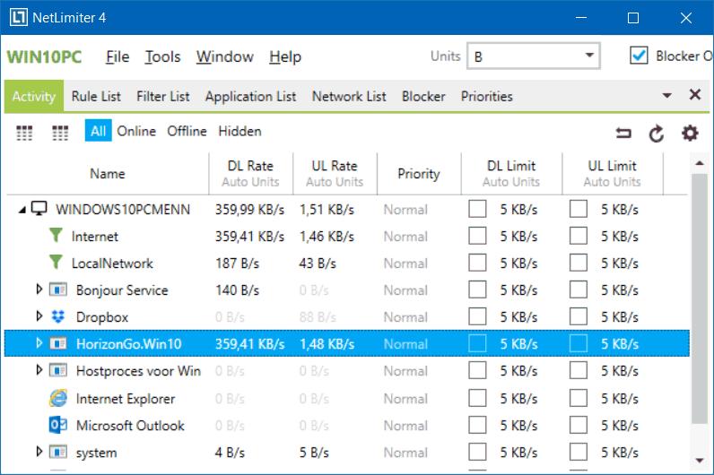
Task: Click the Bonjour Service app icon
Action: (58, 289)
